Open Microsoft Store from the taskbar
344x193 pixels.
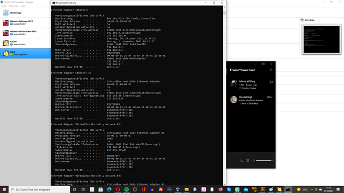(x=101, y=190)
